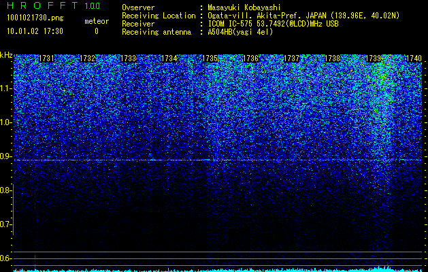Click the 1739 time marker
428x272 pixels.
pyautogui.click(x=373, y=58)
